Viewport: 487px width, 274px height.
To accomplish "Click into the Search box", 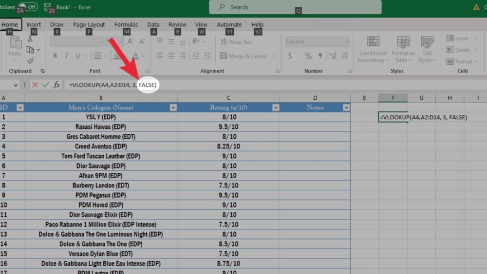I will pyautogui.click(x=295, y=7).
